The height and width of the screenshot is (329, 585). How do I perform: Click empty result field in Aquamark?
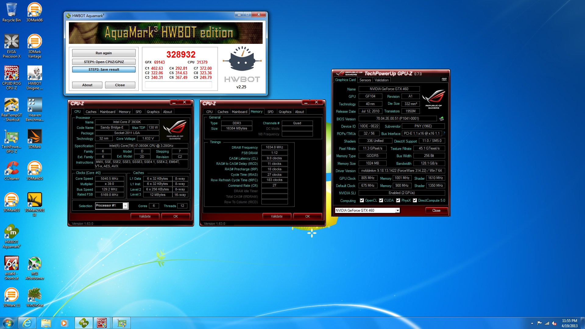(x=179, y=85)
